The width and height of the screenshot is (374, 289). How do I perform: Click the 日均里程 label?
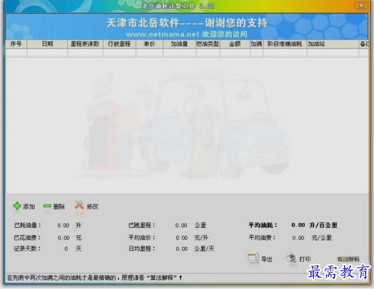142,249
